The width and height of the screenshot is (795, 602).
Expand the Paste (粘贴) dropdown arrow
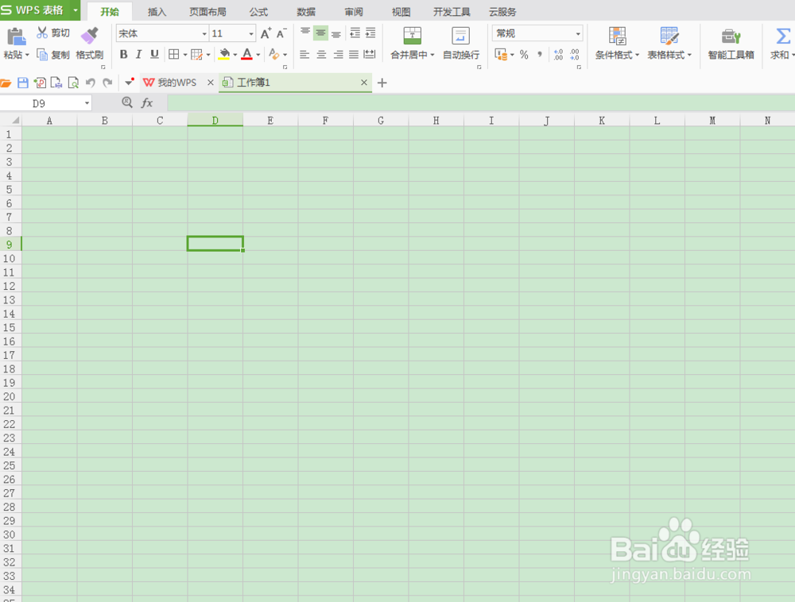pos(27,55)
